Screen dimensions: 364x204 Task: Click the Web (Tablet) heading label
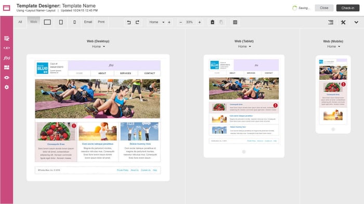244,41
